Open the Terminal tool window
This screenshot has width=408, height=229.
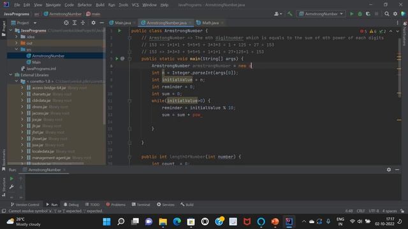click(x=141, y=205)
